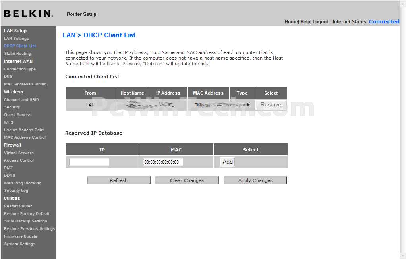Click the Host Name column header
Viewport: 406px width, 259px height.
pos(132,93)
